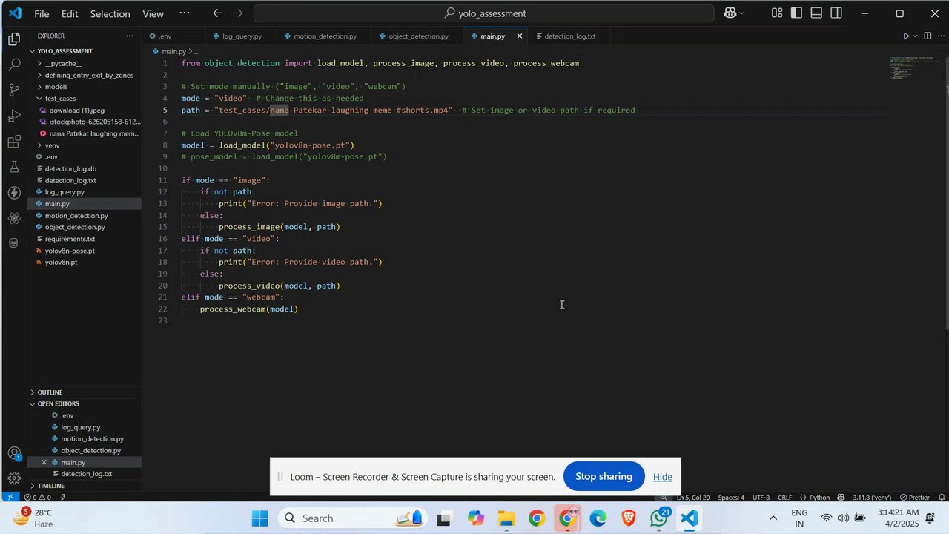Switch to the detection_log.txt tab
949x534 pixels.
569,36
